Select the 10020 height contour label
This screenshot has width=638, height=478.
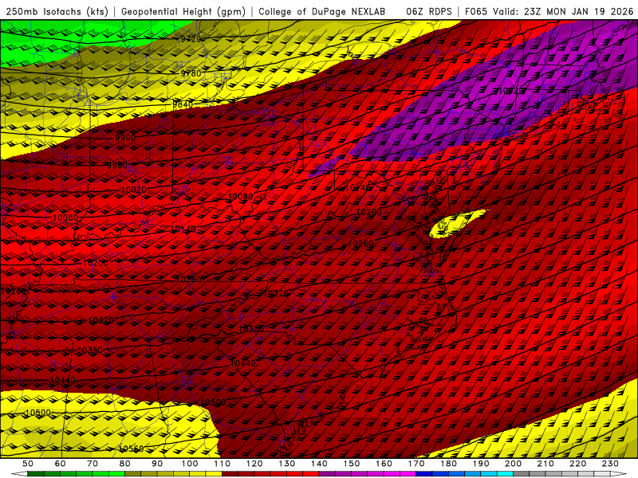[x=133, y=190]
